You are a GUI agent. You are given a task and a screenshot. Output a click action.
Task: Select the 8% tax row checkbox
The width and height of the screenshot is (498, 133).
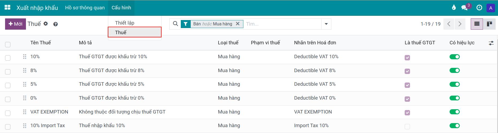coord(8,72)
